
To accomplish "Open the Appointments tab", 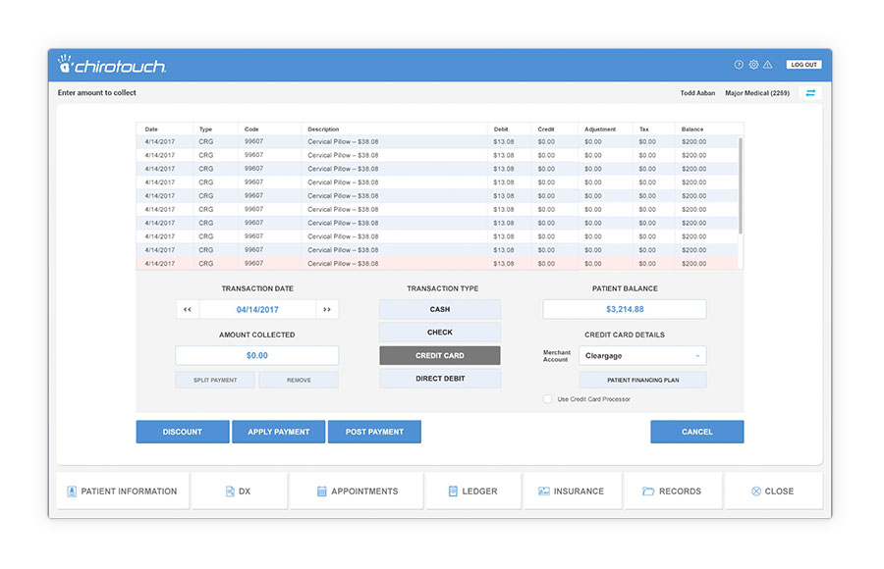I will (x=357, y=491).
